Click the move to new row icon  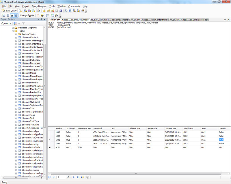(82, 177)
